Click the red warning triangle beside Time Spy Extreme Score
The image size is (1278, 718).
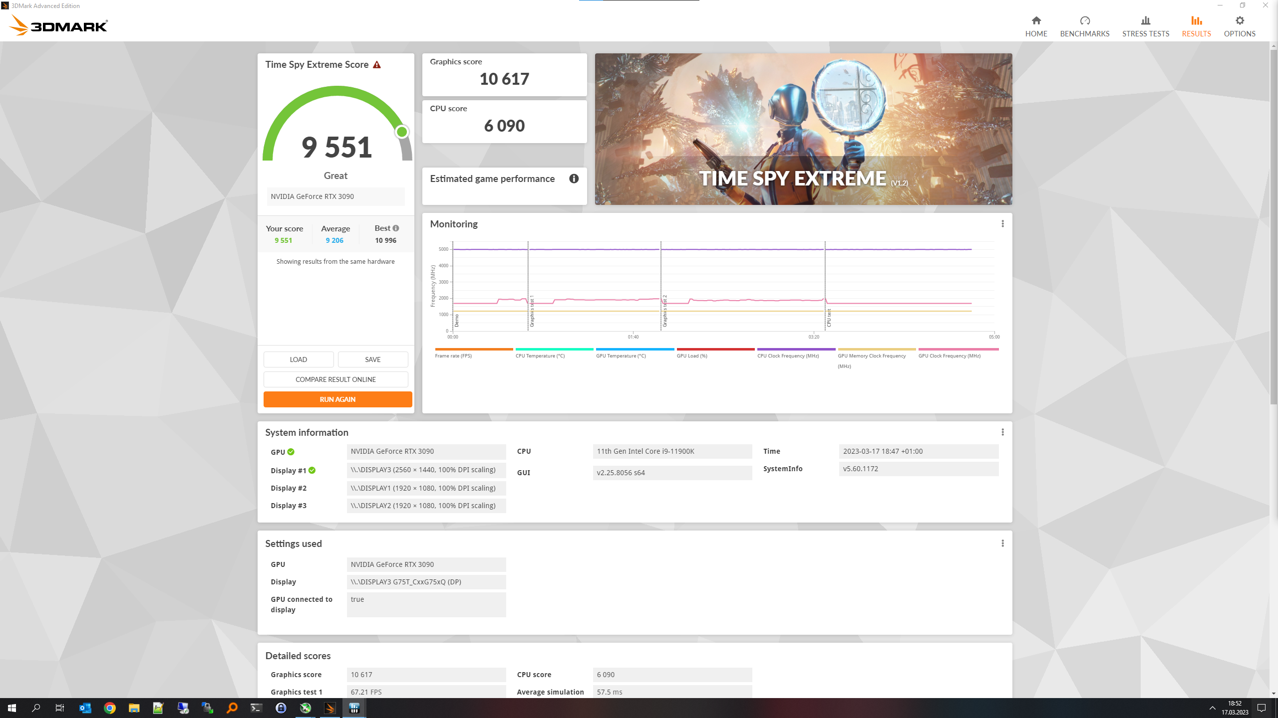coord(377,65)
